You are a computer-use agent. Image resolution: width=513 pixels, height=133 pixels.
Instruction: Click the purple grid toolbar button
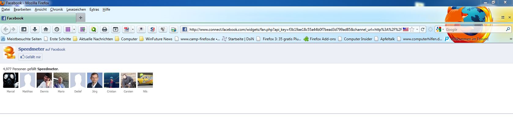point(68,29)
